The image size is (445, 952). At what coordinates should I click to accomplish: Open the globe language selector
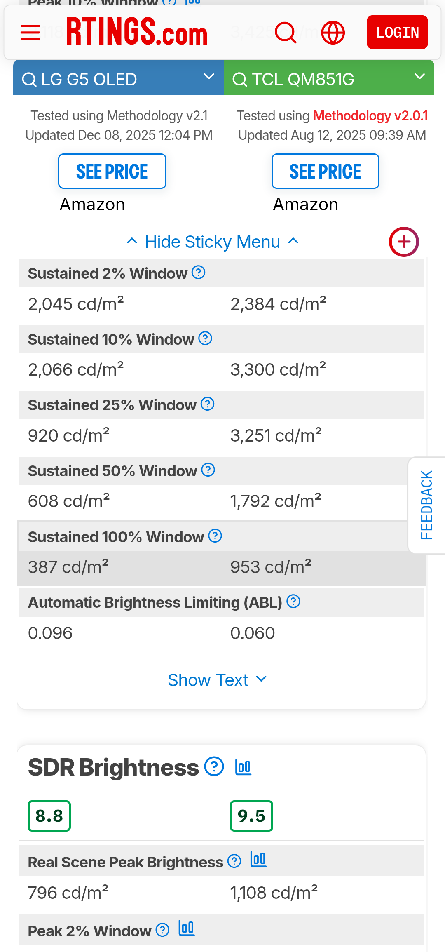[x=333, y=33]
